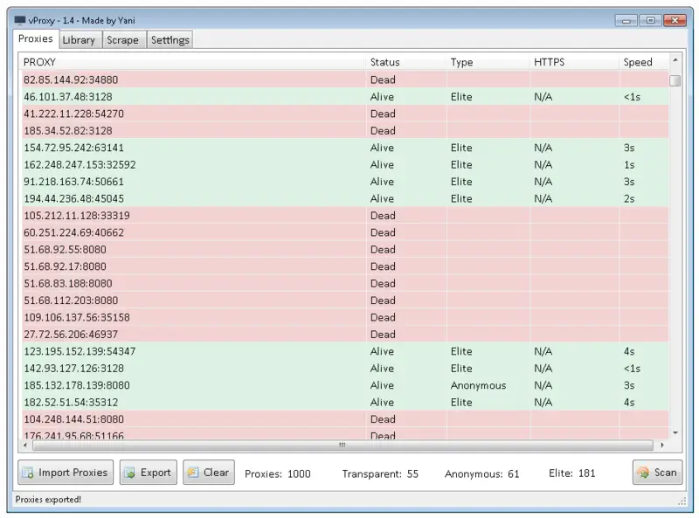The image size is (699, 518).
Task: Sort the list by the Status column header
Action: tap(384, 62)
